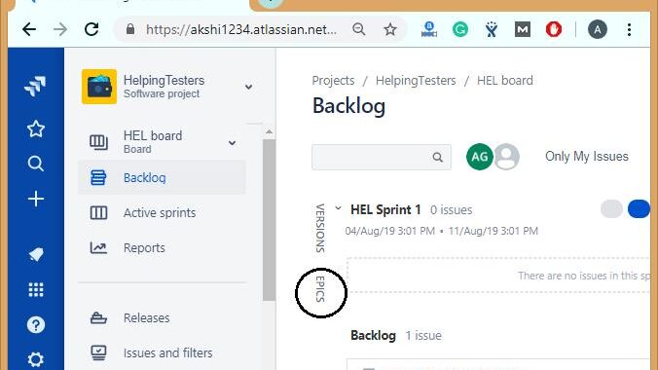This screenshot has width=658, height=370.
Task: Click the gray sprint badge
Action: [x=611, y=209]
